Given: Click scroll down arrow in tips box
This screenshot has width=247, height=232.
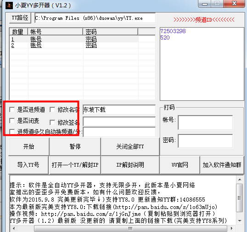Looking at the screenshot, I should coord(240,221).
